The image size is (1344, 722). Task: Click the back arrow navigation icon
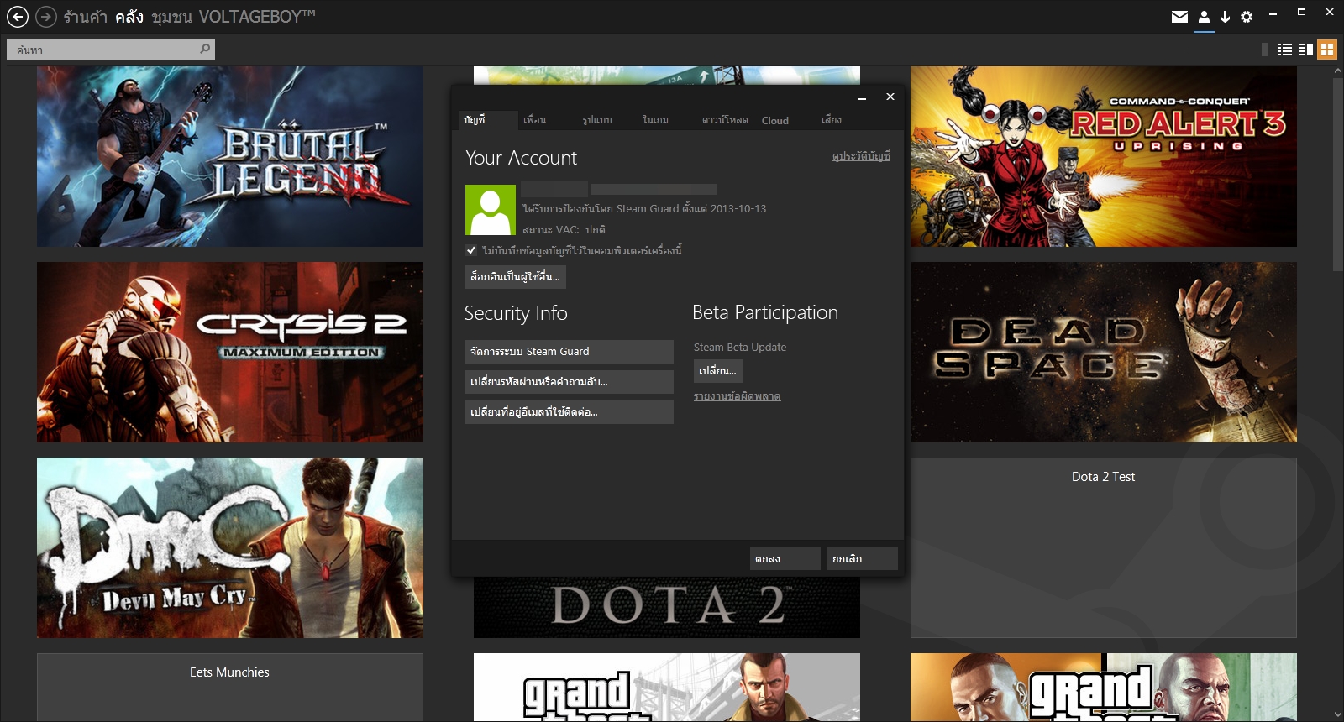pyautogui.click(x=18, y=17)
